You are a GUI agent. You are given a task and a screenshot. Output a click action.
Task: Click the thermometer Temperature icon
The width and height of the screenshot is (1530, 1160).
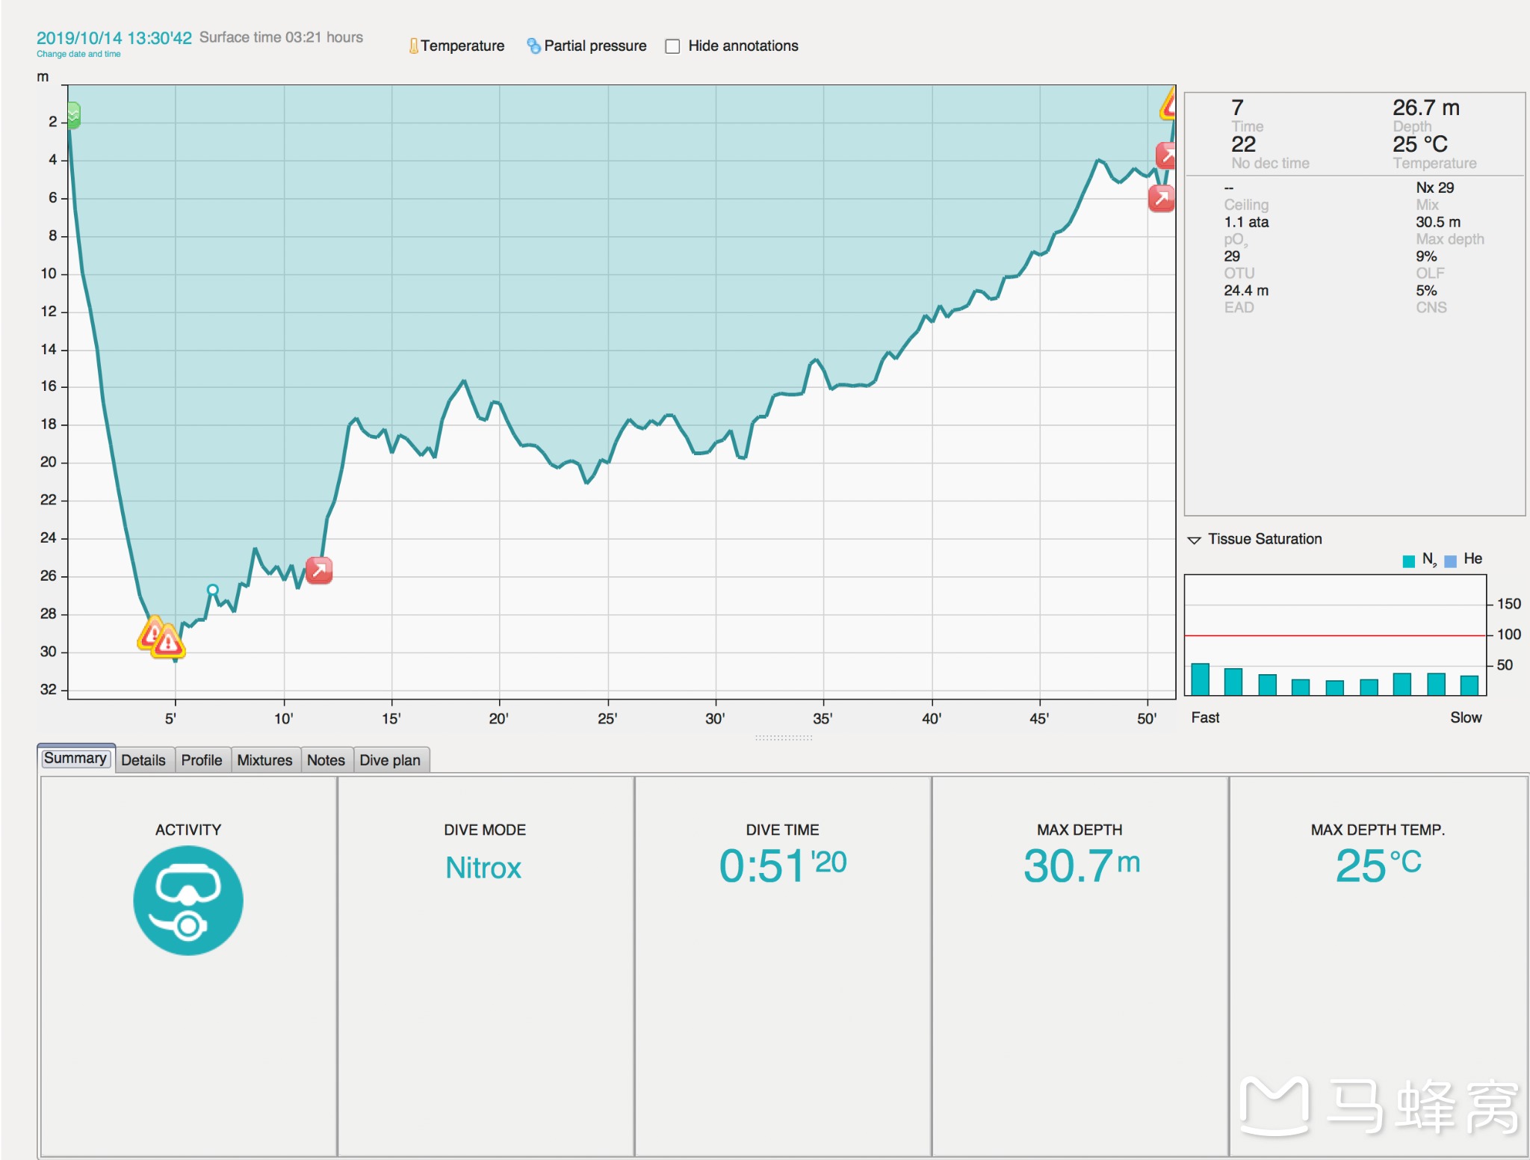(413, 46)
